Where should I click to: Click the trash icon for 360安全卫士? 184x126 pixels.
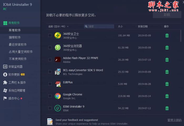pyautogui.click(x=167, y=35)
